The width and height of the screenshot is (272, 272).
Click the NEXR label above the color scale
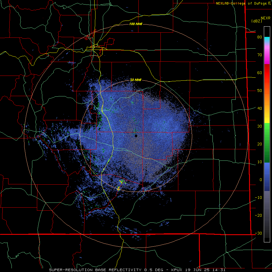click(265, 18)
